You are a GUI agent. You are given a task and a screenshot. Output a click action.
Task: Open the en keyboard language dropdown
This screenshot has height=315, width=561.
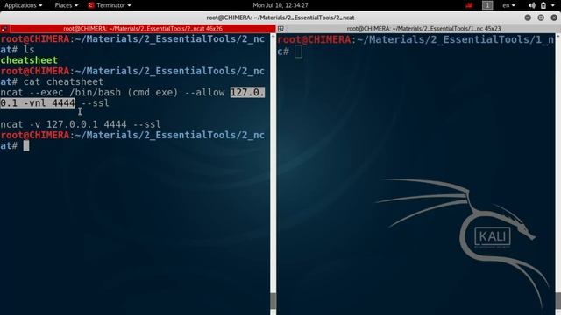click(x=508, y=5)
